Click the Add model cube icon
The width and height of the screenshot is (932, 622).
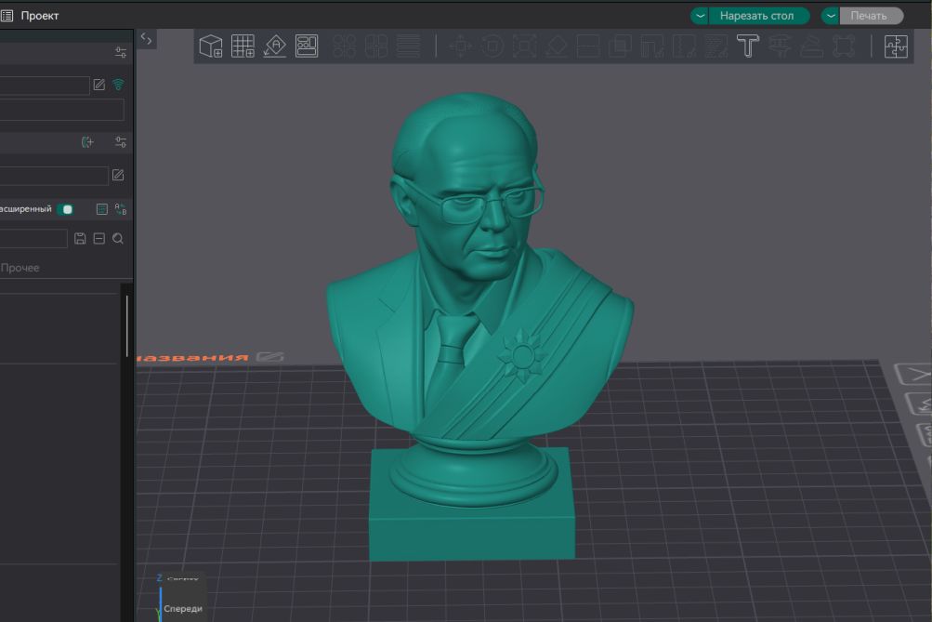pos(210,46)
